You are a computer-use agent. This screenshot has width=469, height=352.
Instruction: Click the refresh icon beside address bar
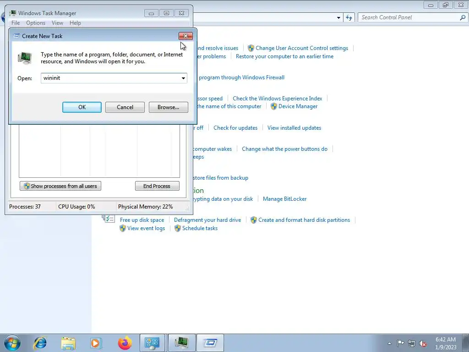[349, 18]
